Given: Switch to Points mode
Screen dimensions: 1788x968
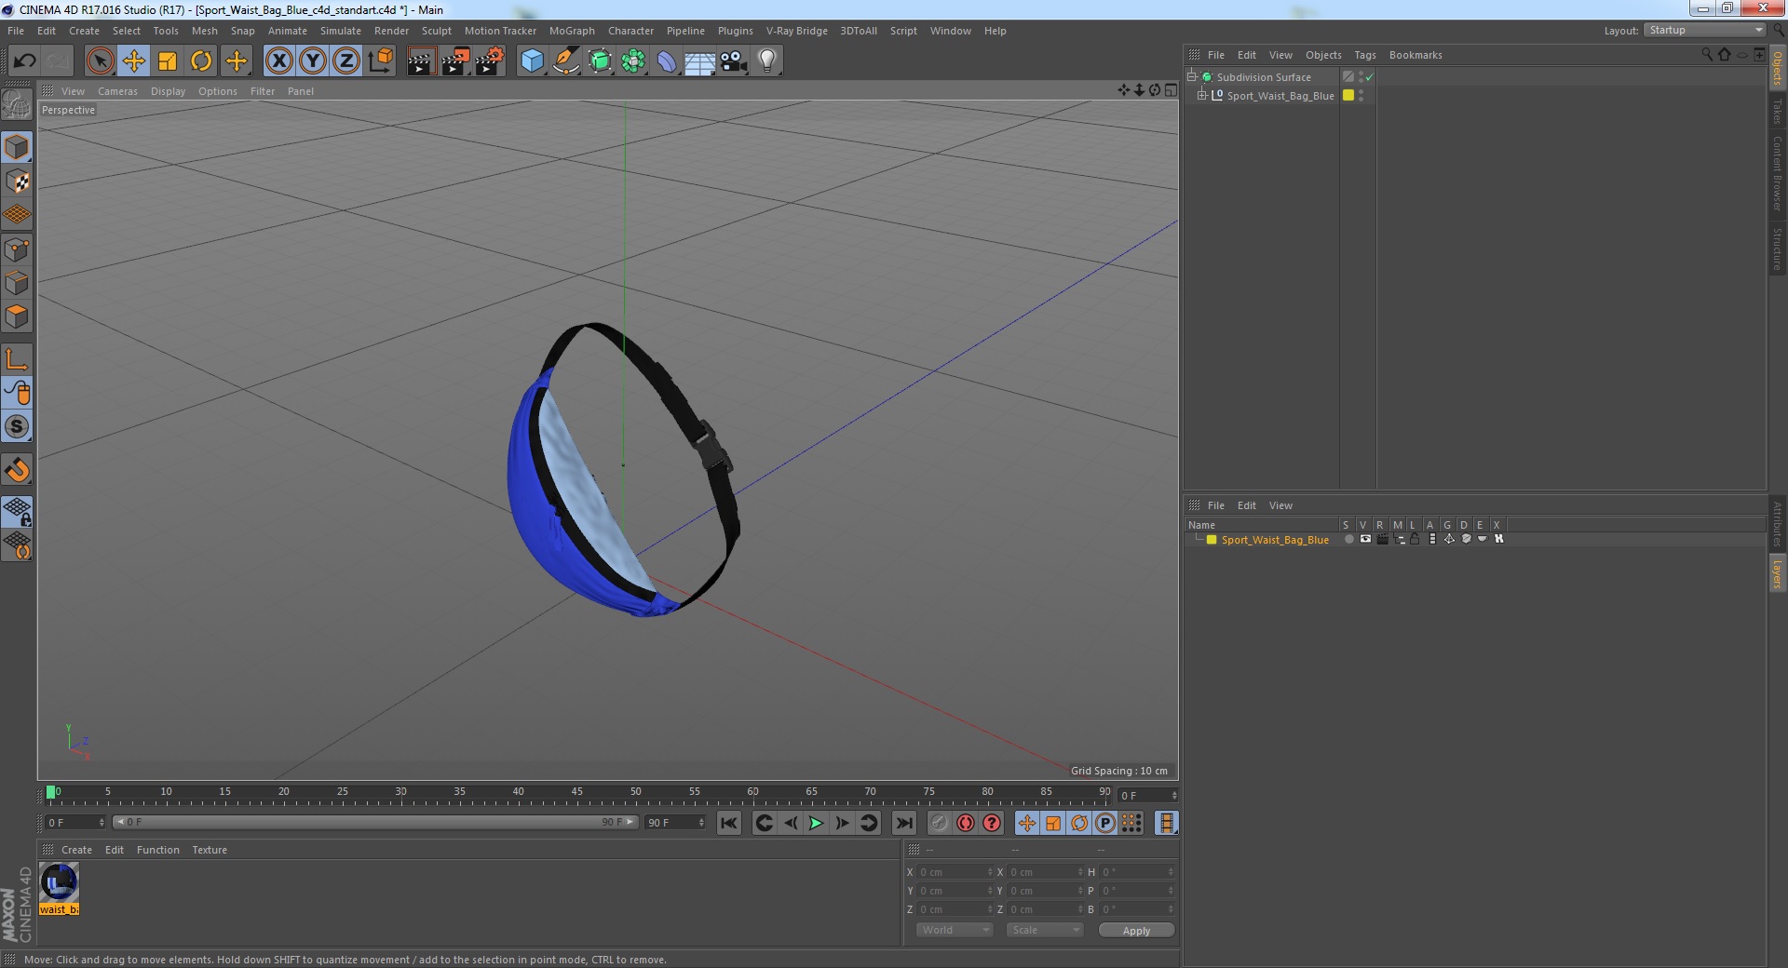Looking at the screenshot, I should [17, 249].
